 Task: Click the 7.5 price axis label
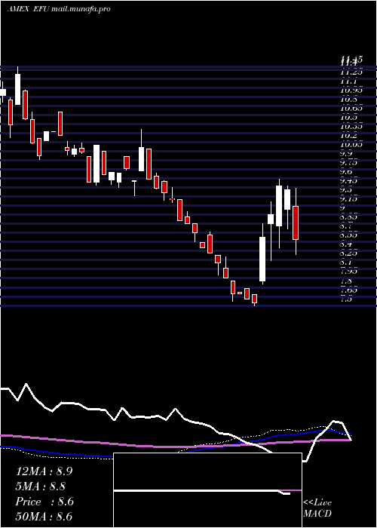click(x=346, y=299)
